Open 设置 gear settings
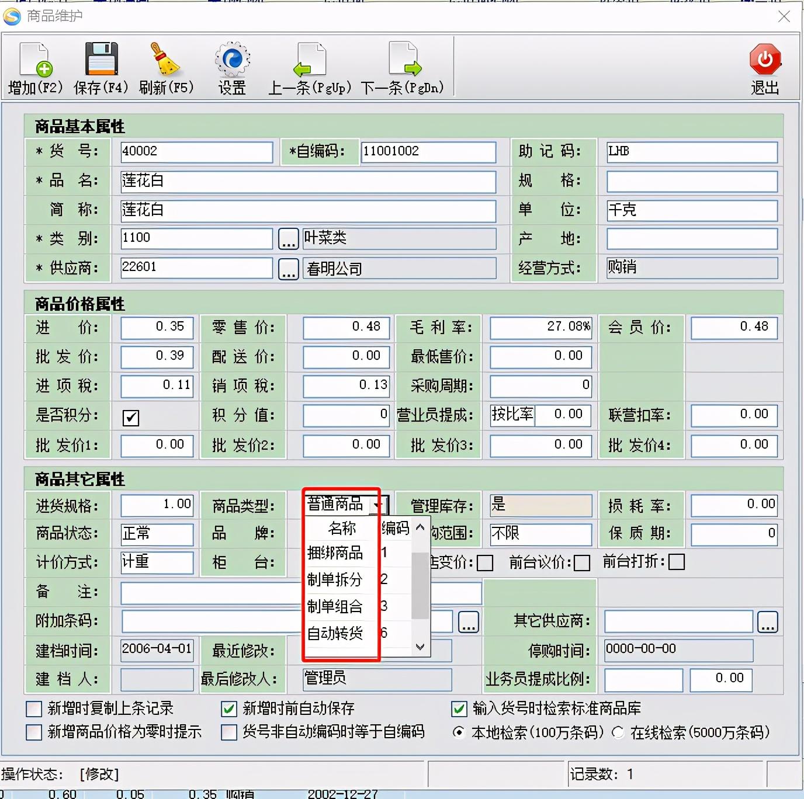 232,60
